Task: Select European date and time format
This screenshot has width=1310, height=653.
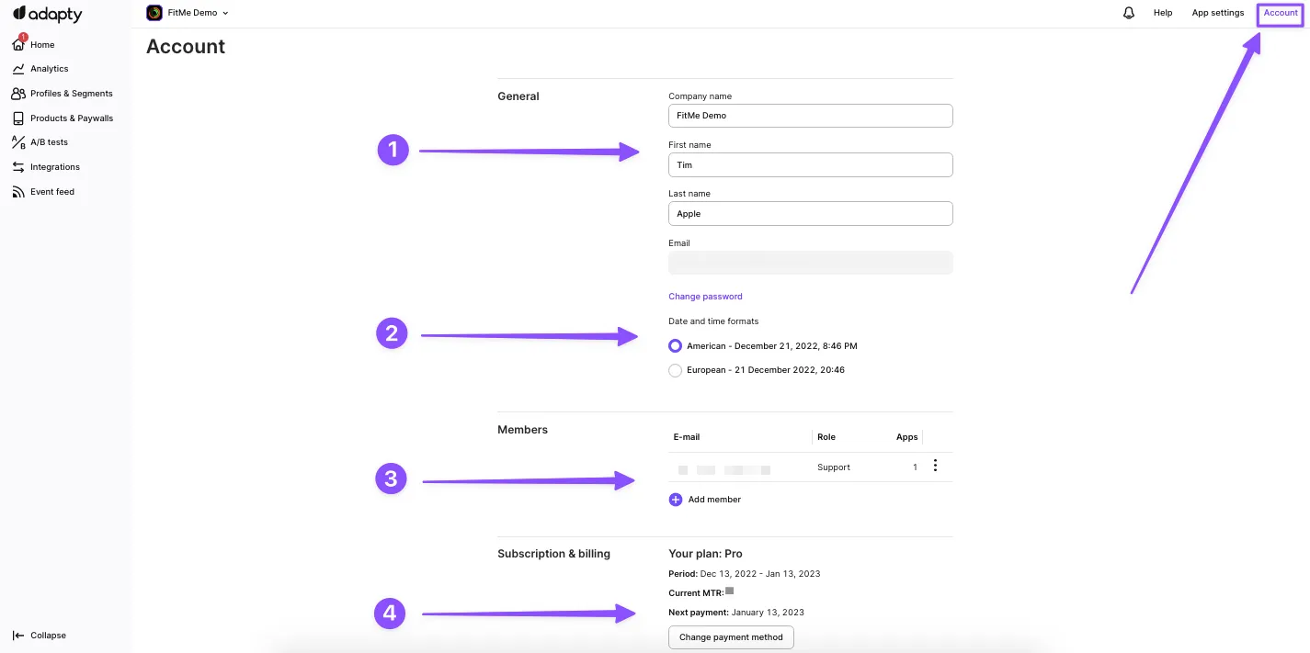Action: tap(676, 370)
